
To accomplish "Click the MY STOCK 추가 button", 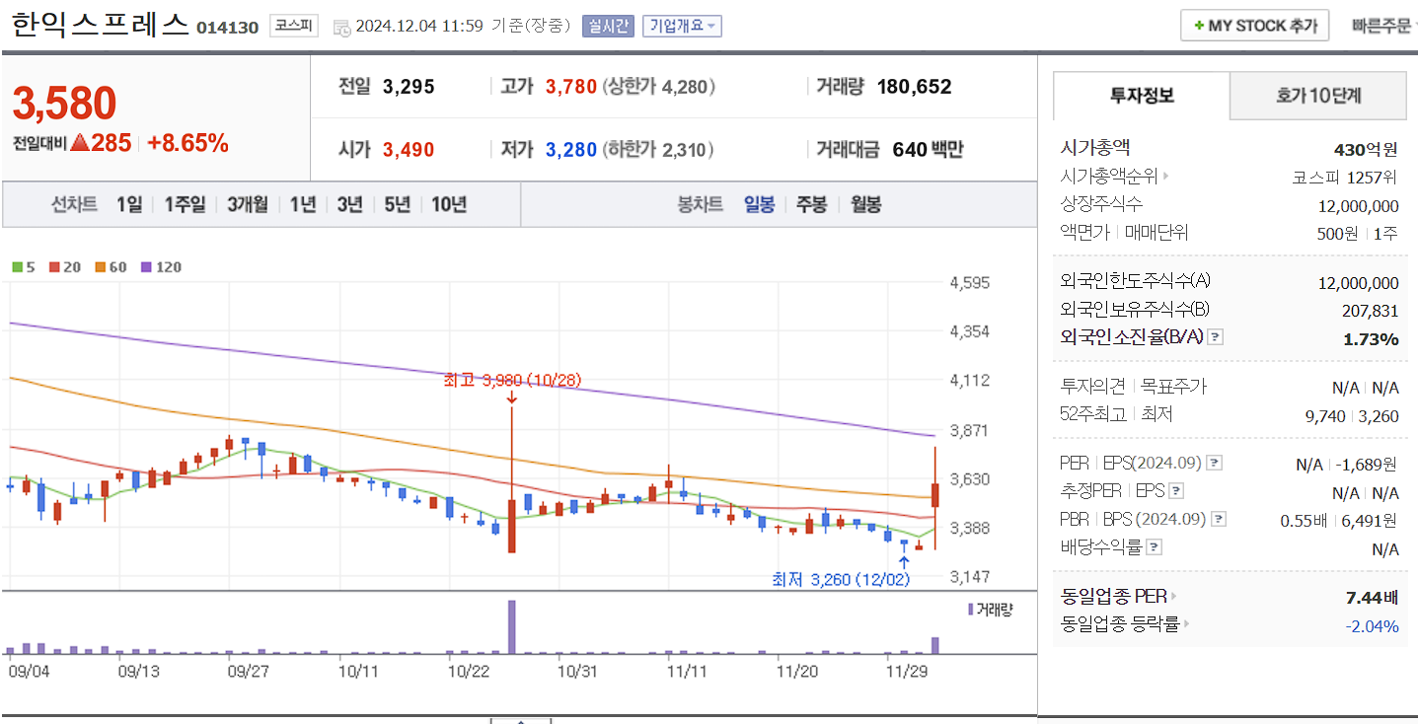I will click(1254, 25).
